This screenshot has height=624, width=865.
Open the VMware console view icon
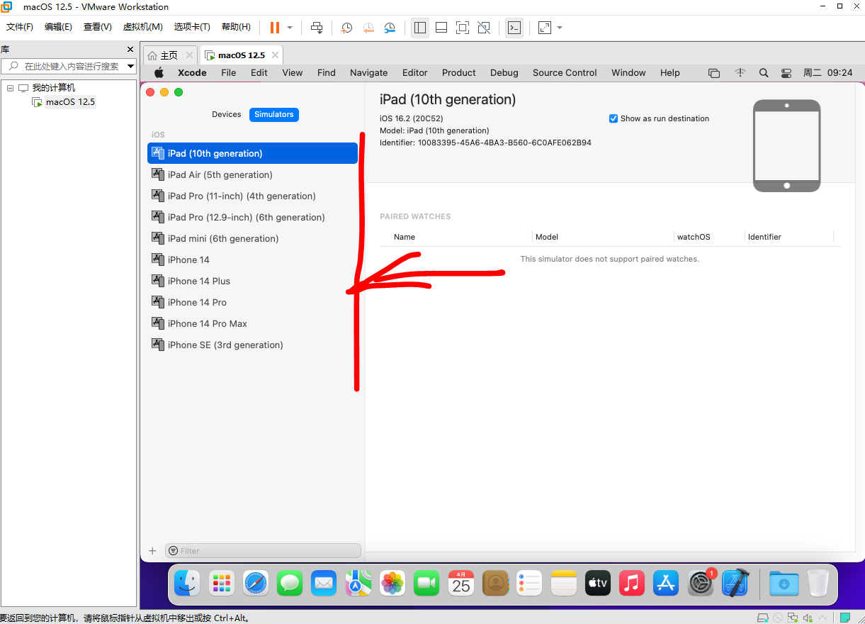tap(514, 28)
